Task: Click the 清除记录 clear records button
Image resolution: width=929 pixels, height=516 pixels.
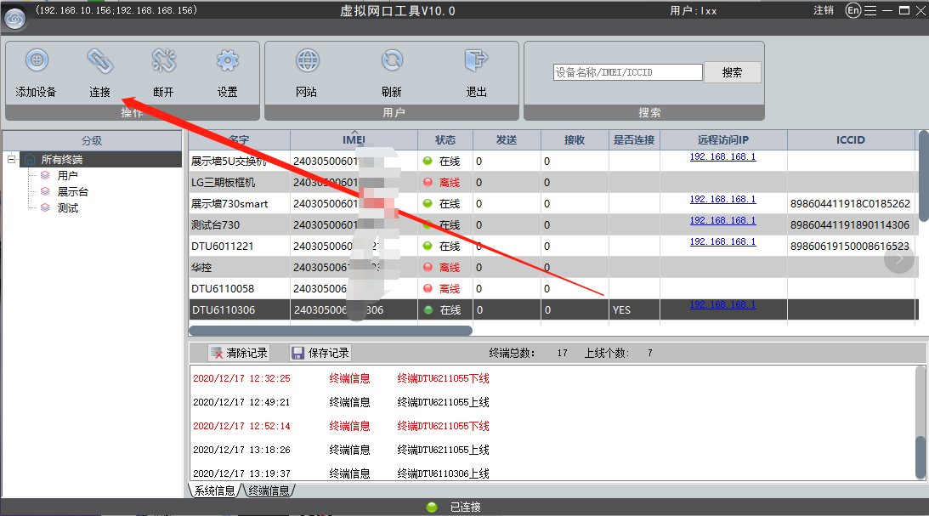Action: tap(239, 353)
